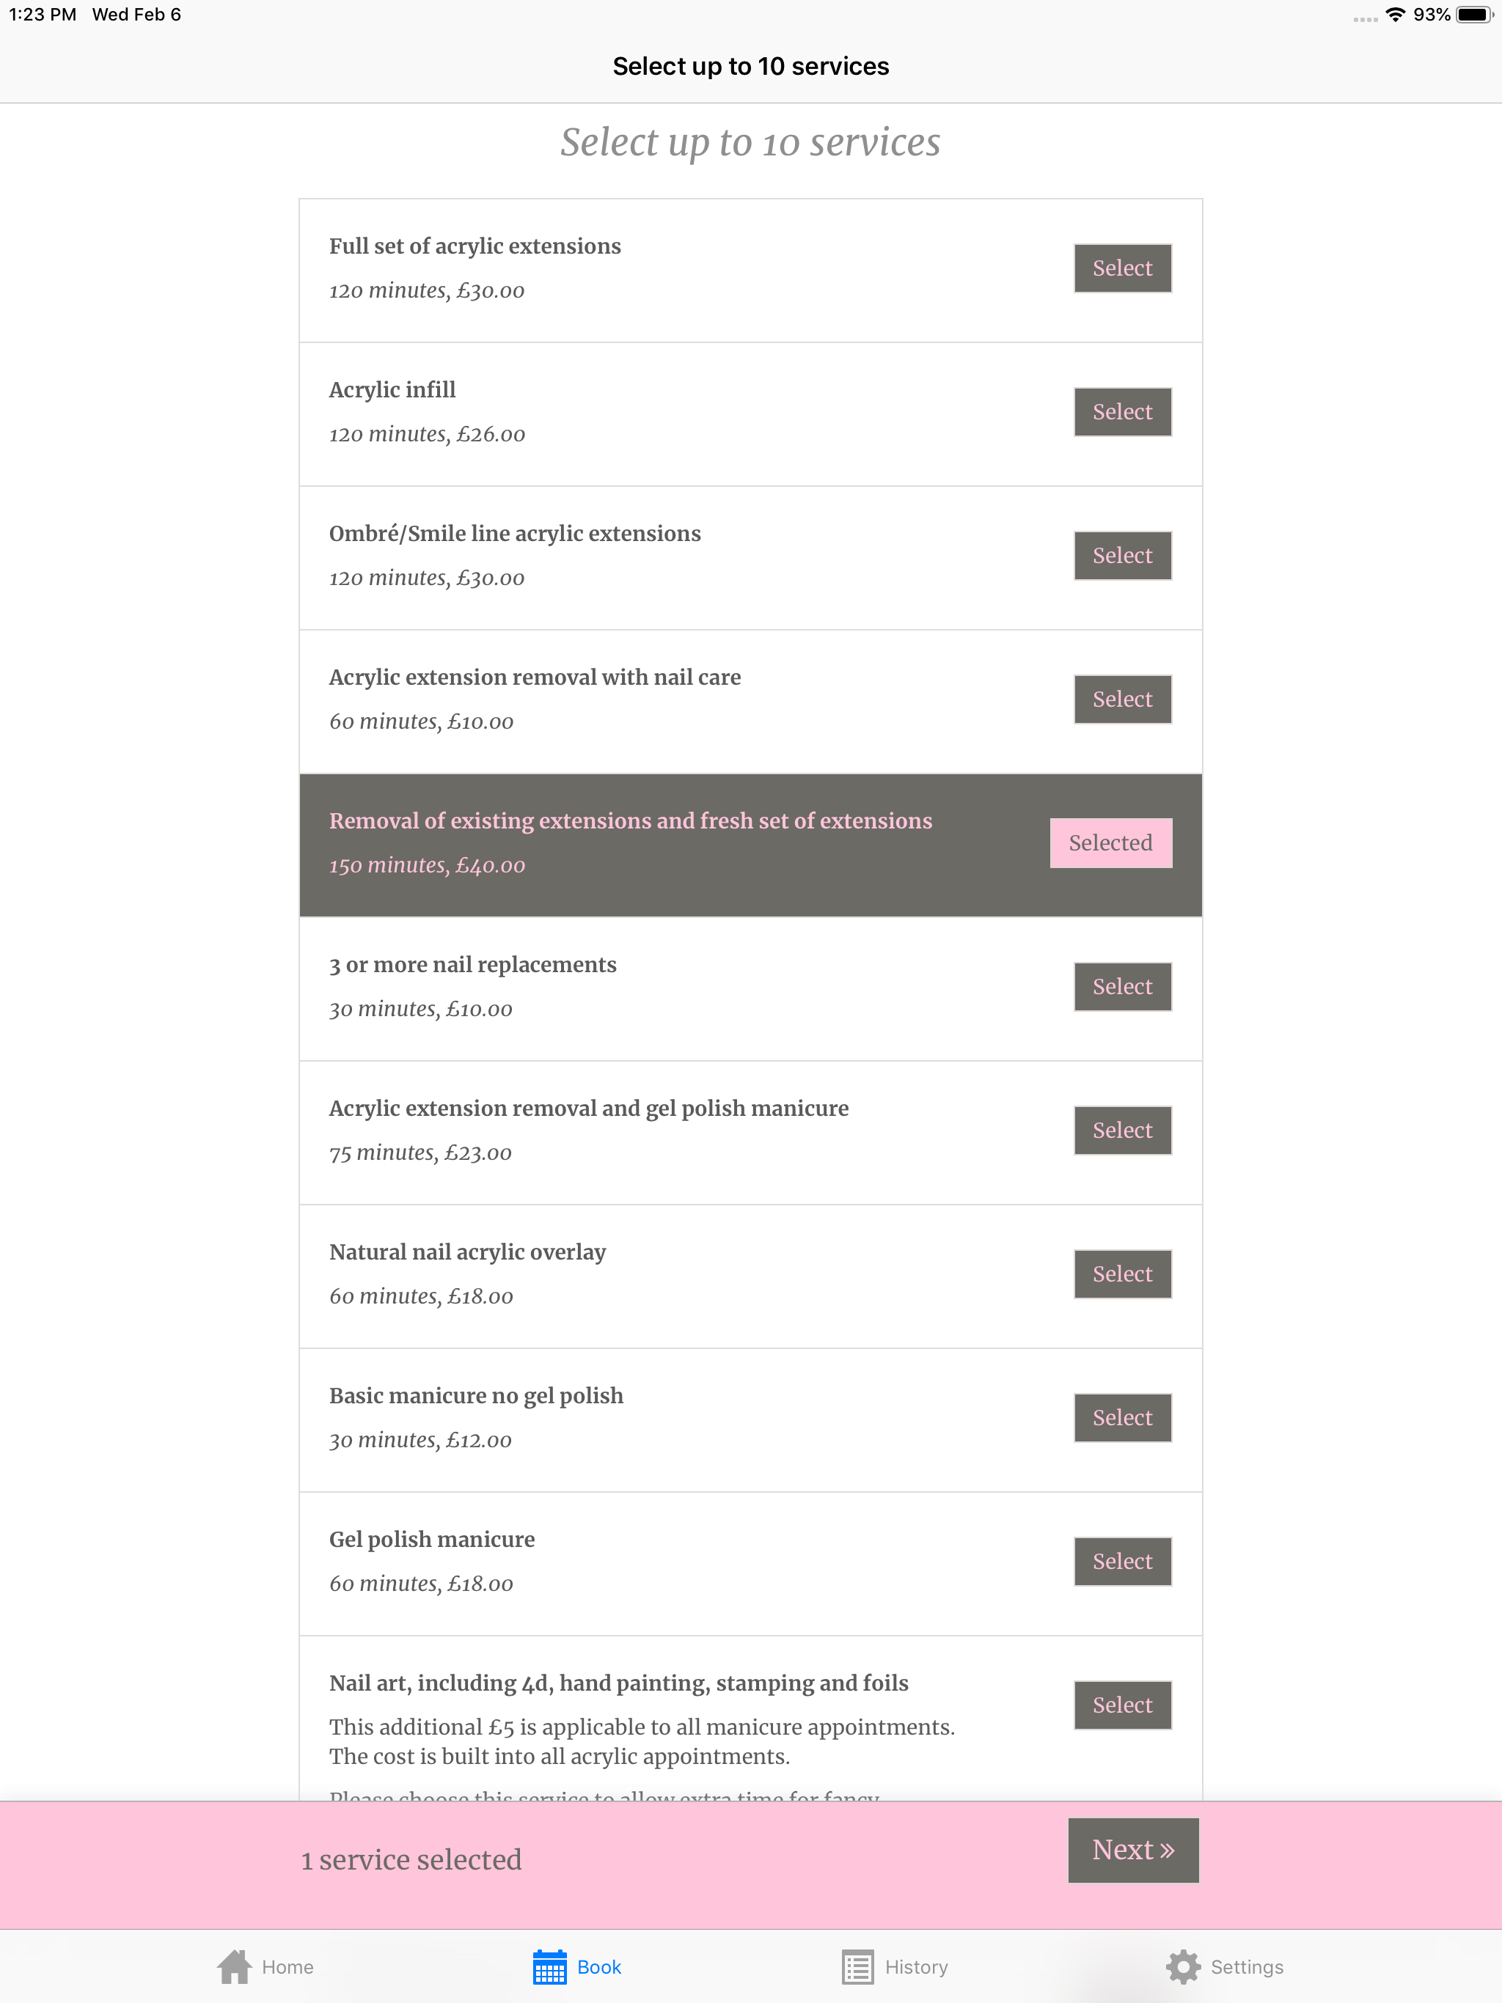Select Ombré/Smile line acrylic extensions
Screen dimensions: 1502x2003
pyautogui.click(x=1122, y=555)
